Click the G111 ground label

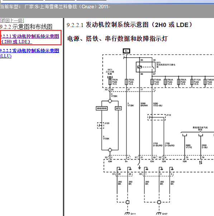tap(133, 214)
